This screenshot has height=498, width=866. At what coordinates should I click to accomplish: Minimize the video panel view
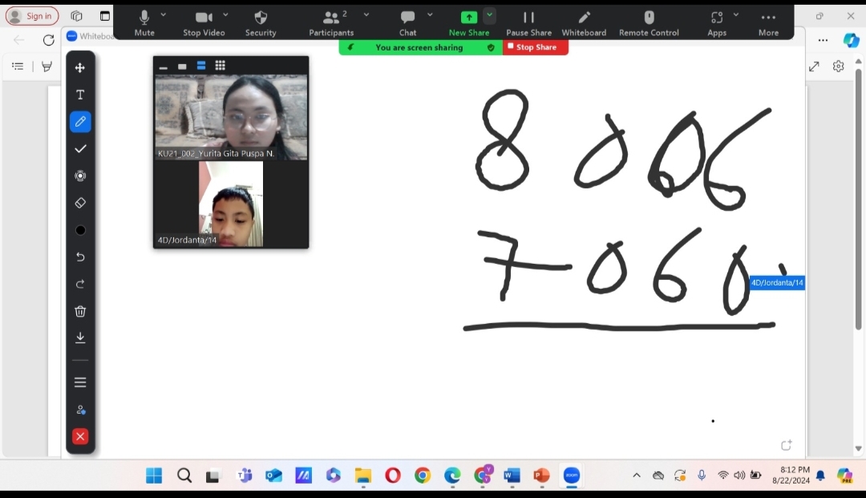[x=163, y=67]
